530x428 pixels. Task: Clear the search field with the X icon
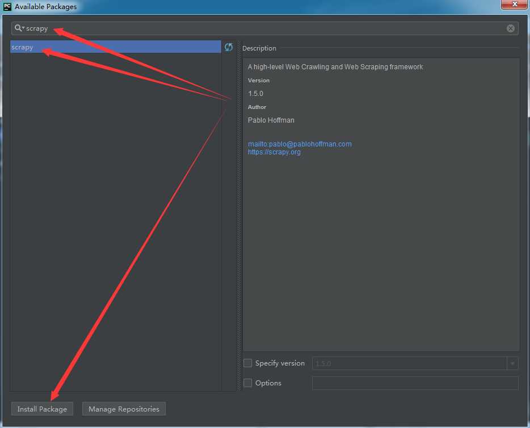(510, 28)
